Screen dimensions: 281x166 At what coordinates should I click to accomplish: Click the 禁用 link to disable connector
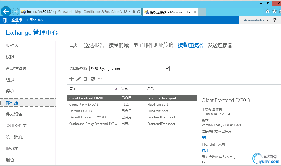pyautogui.click(x=205, y=137)
